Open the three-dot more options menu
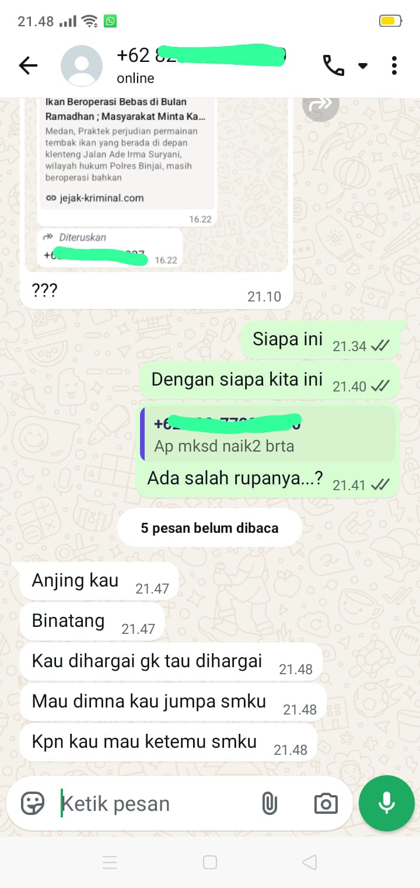This screenshot has height=888, width=420. (394, 65)
